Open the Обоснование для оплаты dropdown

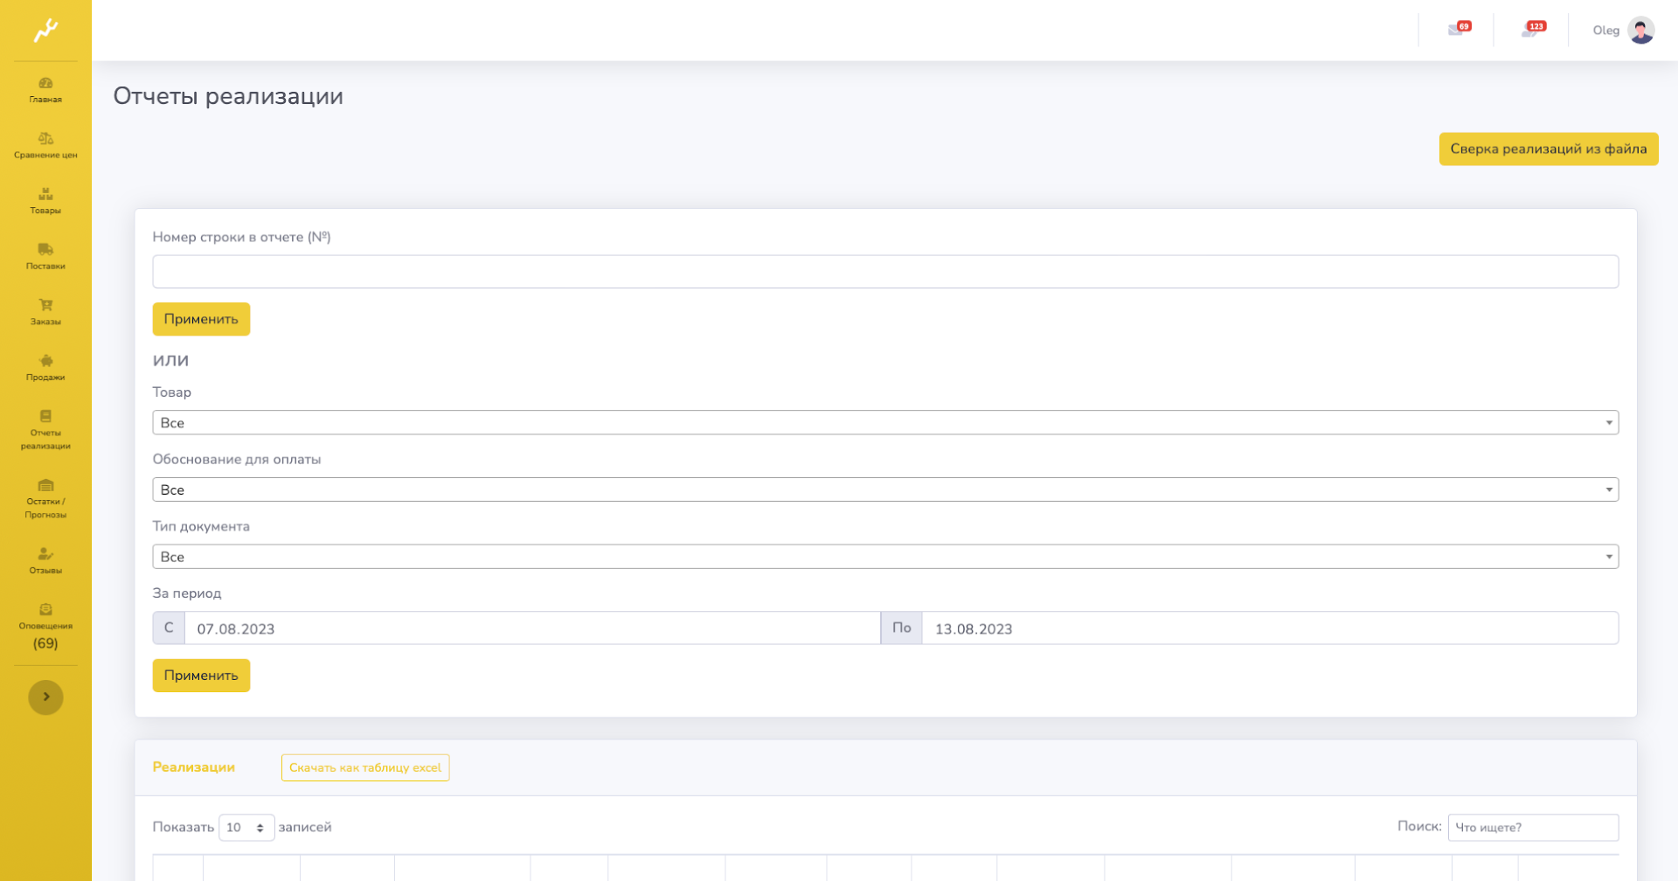coord(885,489)
